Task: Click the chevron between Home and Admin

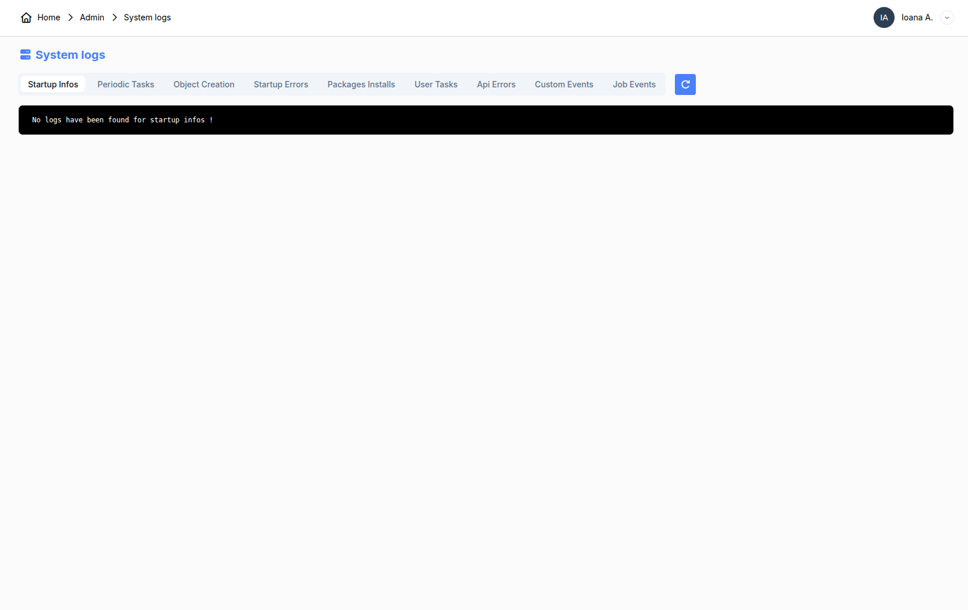Action: click(x=71, y=17)
